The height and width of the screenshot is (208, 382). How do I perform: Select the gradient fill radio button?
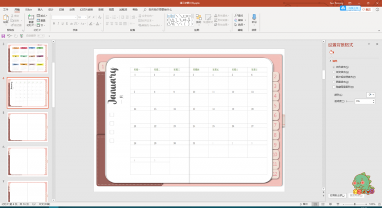pos(334,72)
